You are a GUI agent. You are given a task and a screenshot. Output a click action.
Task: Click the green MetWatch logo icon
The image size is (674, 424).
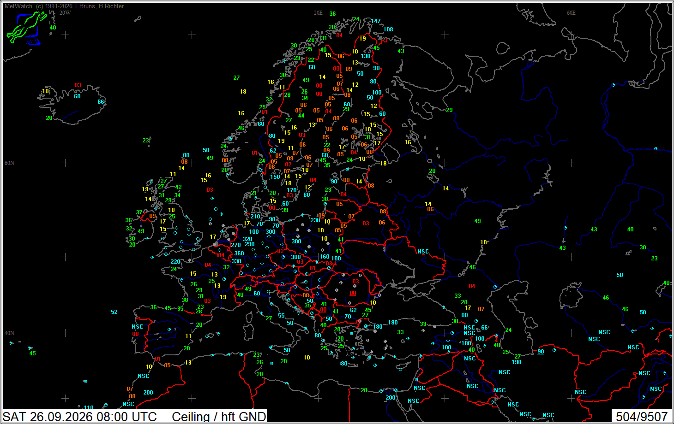26,28
